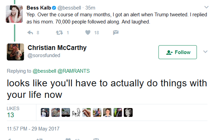Expand options chevron on Bess Kalb's tweet
This screenshot has width=219, height=140.
[206, 7]
